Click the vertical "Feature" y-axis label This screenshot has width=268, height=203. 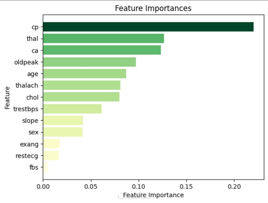7,97
